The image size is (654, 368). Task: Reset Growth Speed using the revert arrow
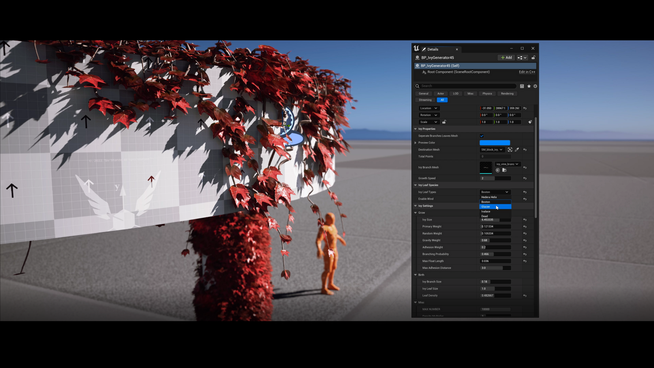pos(525,178)
